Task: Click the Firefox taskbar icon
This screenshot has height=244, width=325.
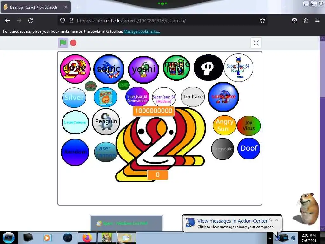Action: tap(87, 238)
